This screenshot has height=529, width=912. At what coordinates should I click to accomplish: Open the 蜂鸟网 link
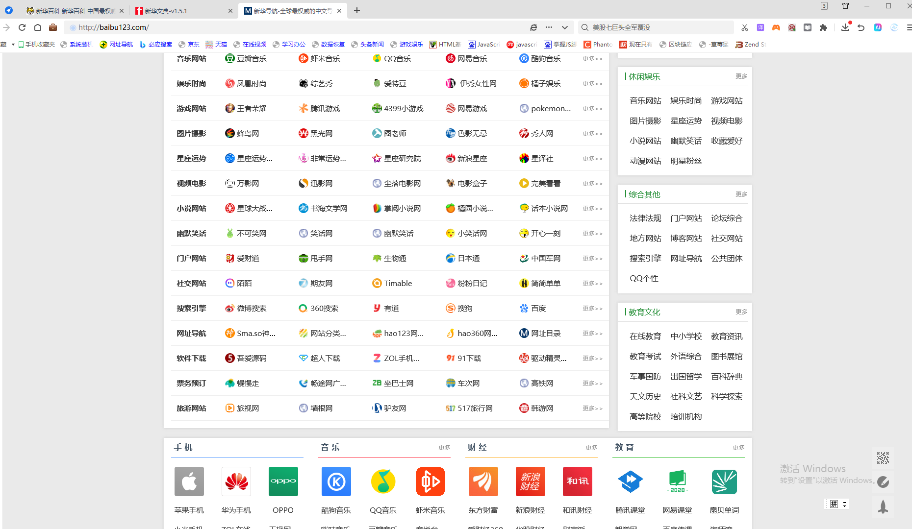(x=242, y=134)
